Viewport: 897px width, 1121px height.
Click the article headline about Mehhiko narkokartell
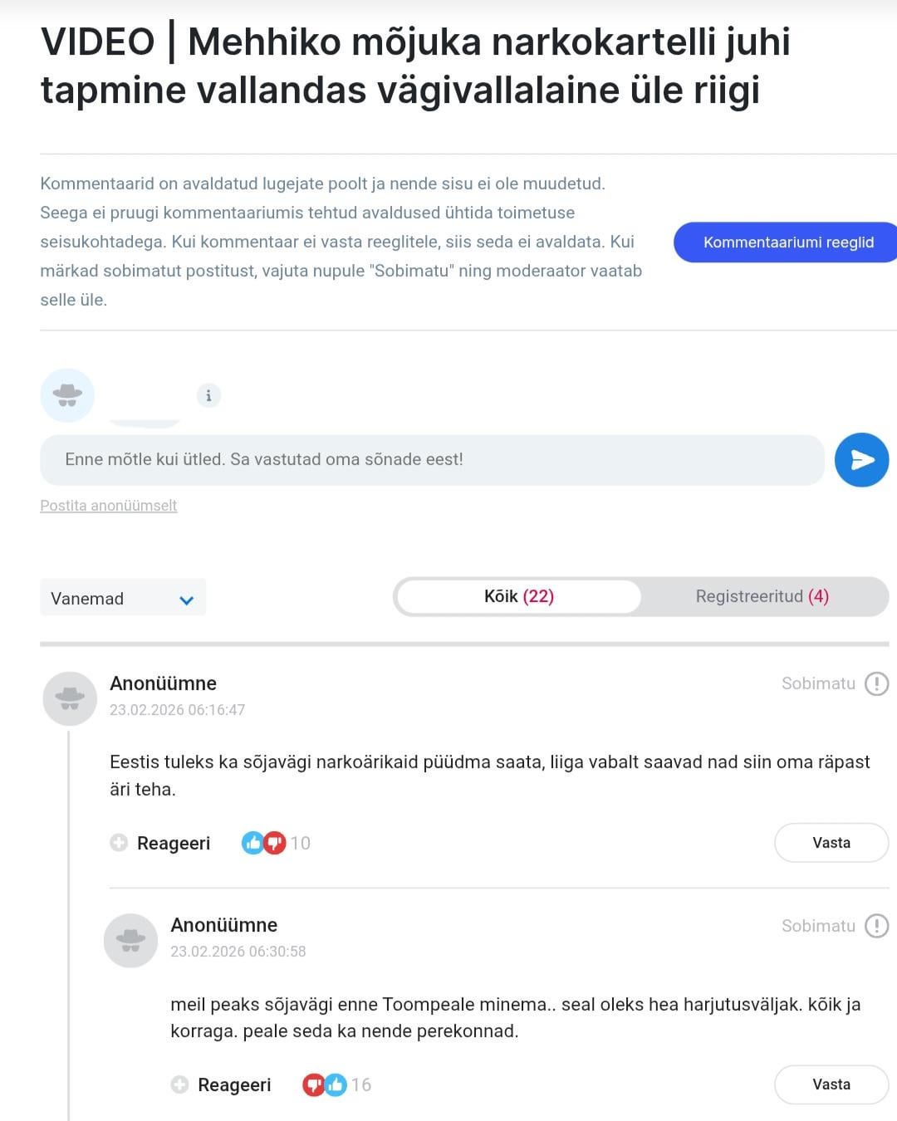point(415,66)
